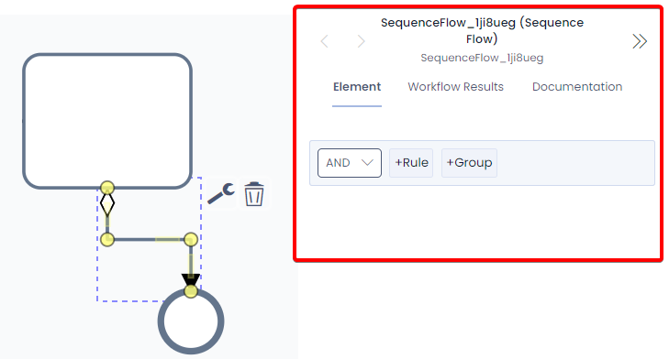The width and height of the screenshot is (669, 359).
Task: Click the black arrowhead of the sequence flow
Action: 191,279
